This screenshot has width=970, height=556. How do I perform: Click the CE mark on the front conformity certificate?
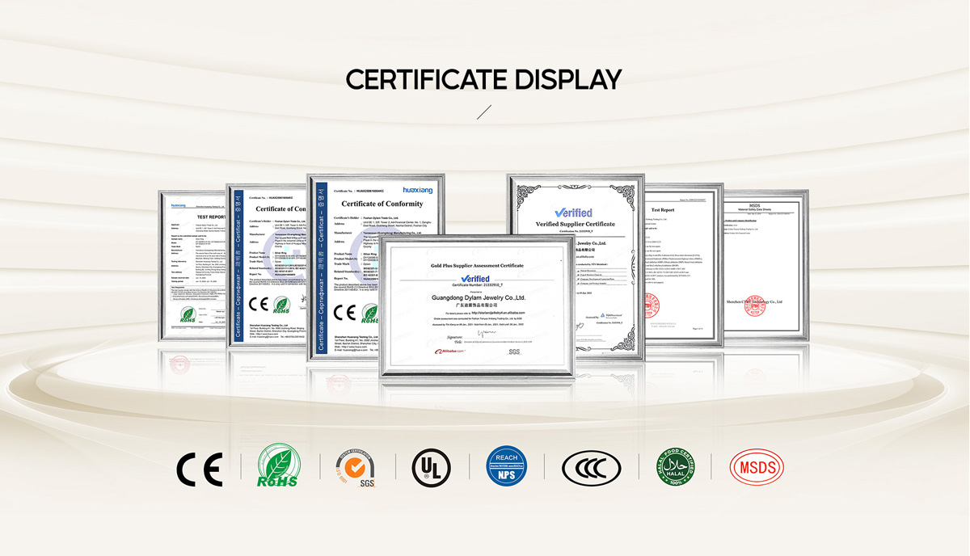coord(344,312)
